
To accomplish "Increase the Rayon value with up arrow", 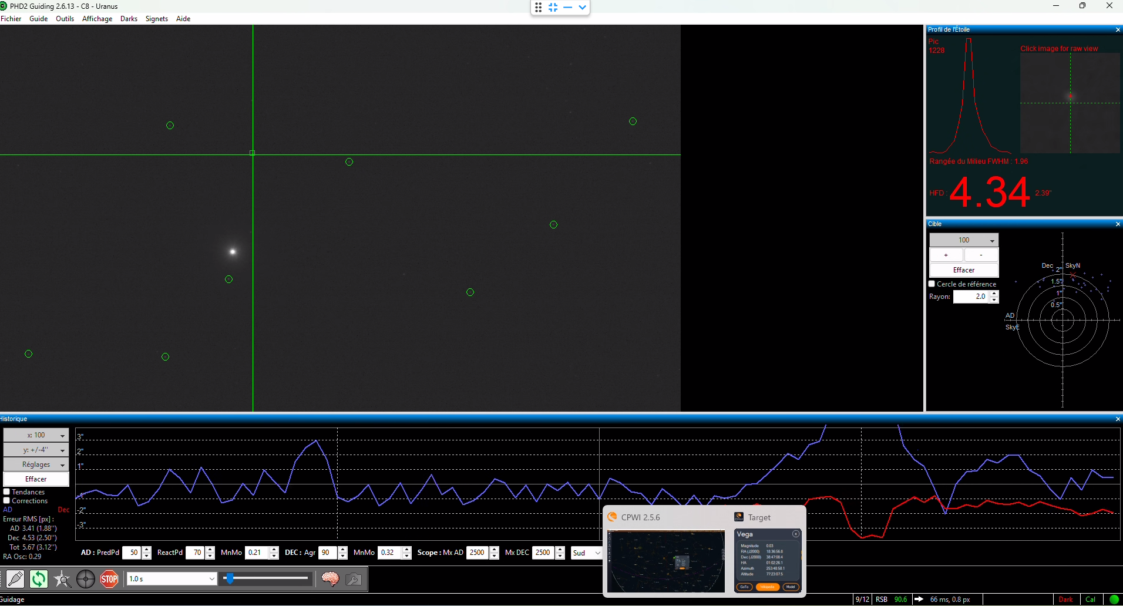I will (994, 294).
